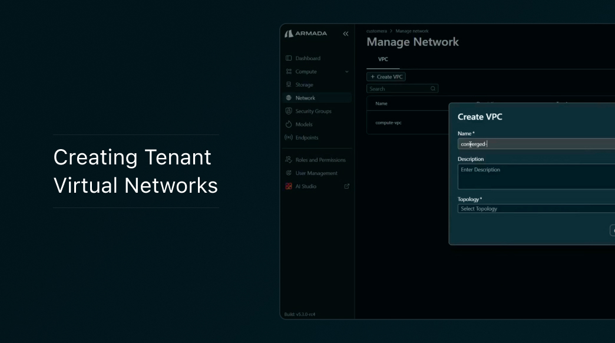This screenshot has width=615, height=343.
Task: Click the AI Studio grid icon
Action: tap(289, 186)
